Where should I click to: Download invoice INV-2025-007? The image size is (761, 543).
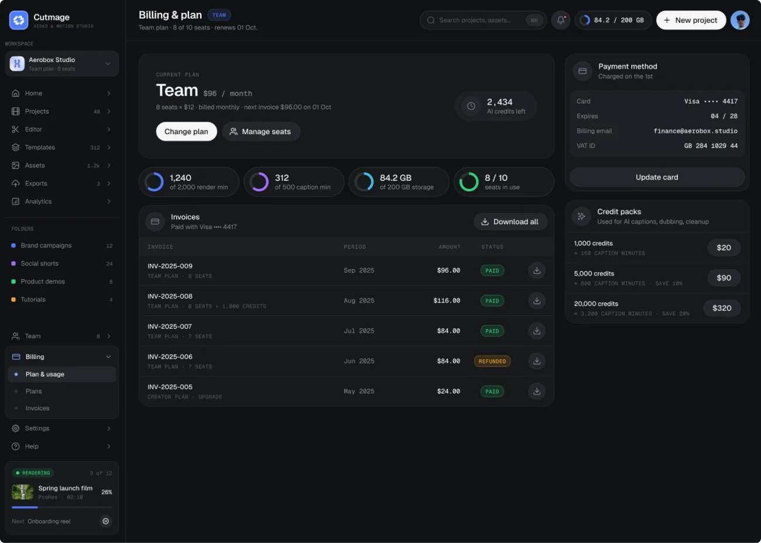(537, 331)
